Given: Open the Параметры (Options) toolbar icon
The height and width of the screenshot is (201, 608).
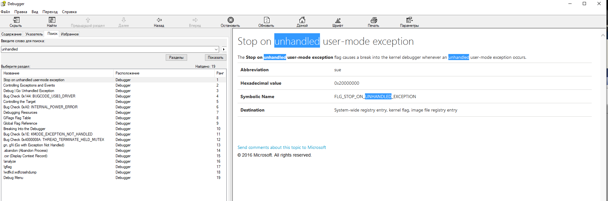Looking at the screenshot, I should 409,20.
